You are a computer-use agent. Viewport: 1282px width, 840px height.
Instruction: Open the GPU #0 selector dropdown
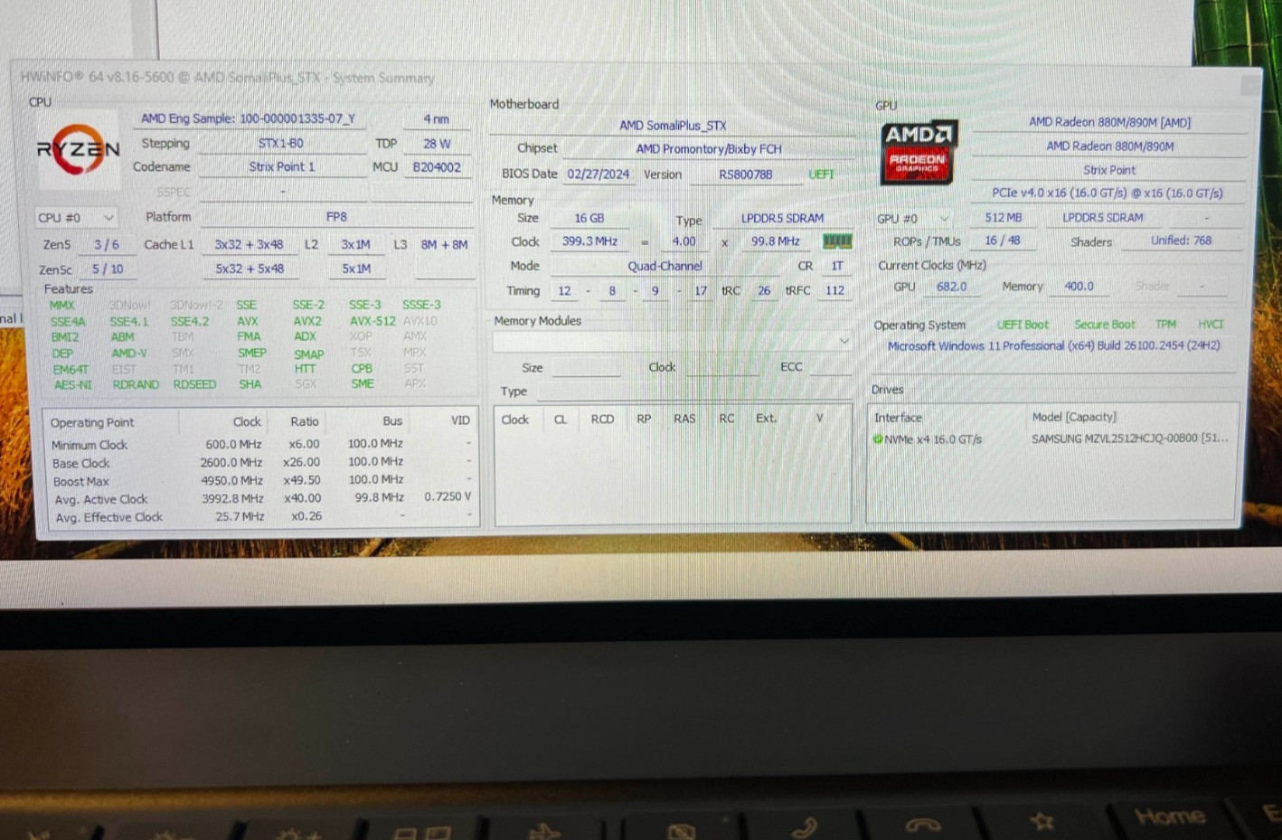click(x=913, y=219)
